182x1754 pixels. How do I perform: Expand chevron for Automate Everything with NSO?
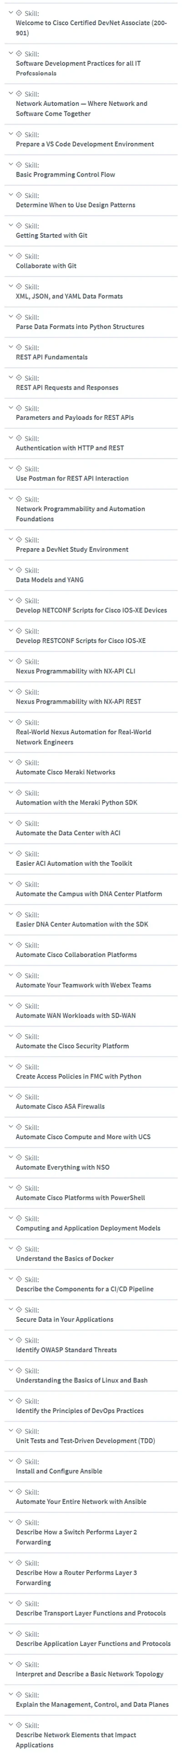pyautogui.click(x=10, y=1157)
